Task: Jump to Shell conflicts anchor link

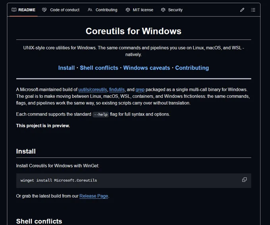Action: click(x=99, y=68)
